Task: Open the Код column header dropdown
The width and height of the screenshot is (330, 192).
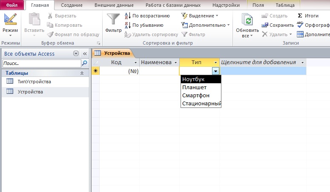Action: pyautogui.click(x=135, y=62)
